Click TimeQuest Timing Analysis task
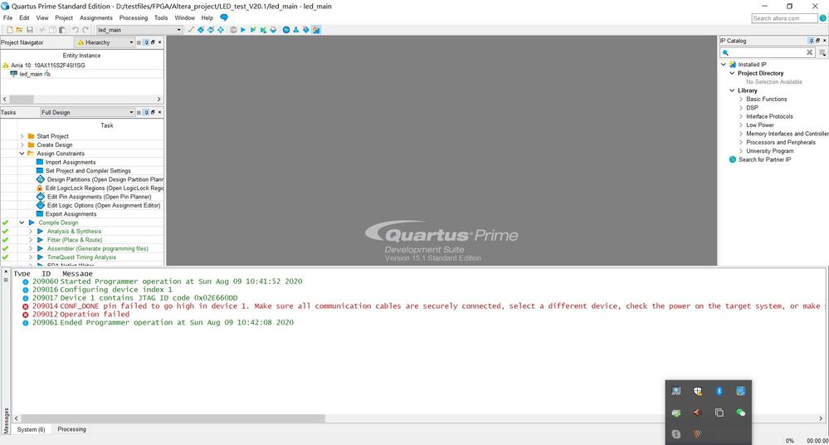This screenshot has width=829, height=445. click(81, 257)
